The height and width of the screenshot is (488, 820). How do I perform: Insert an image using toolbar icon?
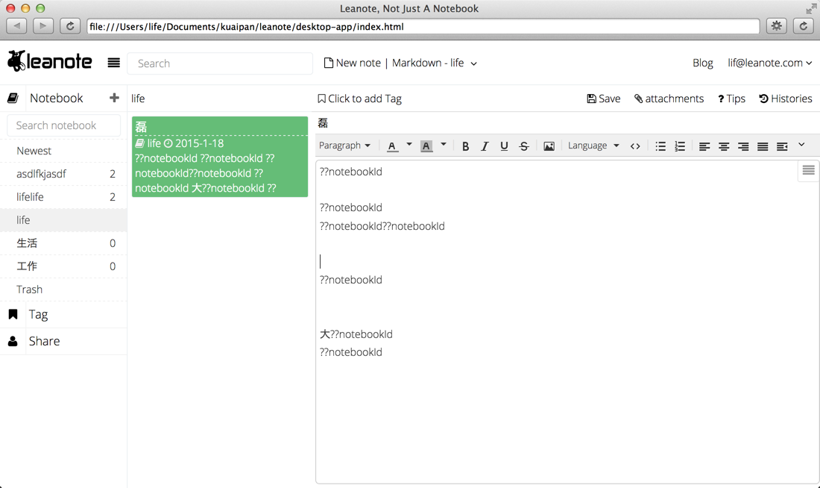coord(549,146)
